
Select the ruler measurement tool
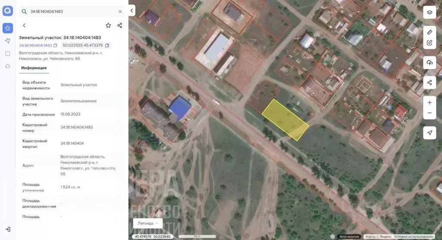[429, 32]
